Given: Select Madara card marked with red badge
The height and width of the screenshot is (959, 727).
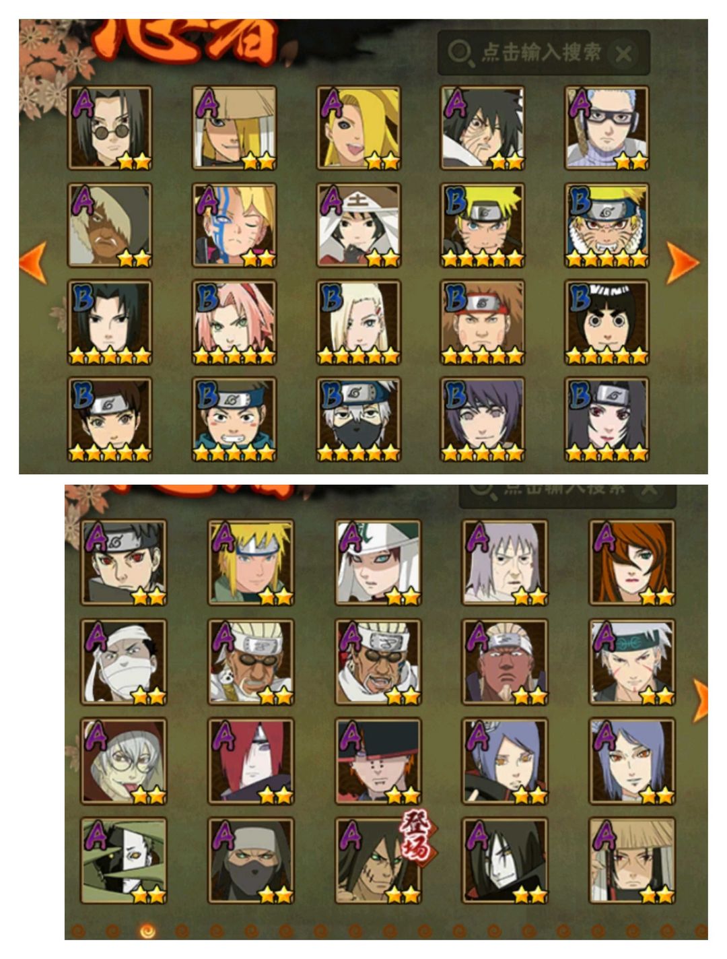Looking at the screenshot, I should click(x=378, y=860).
